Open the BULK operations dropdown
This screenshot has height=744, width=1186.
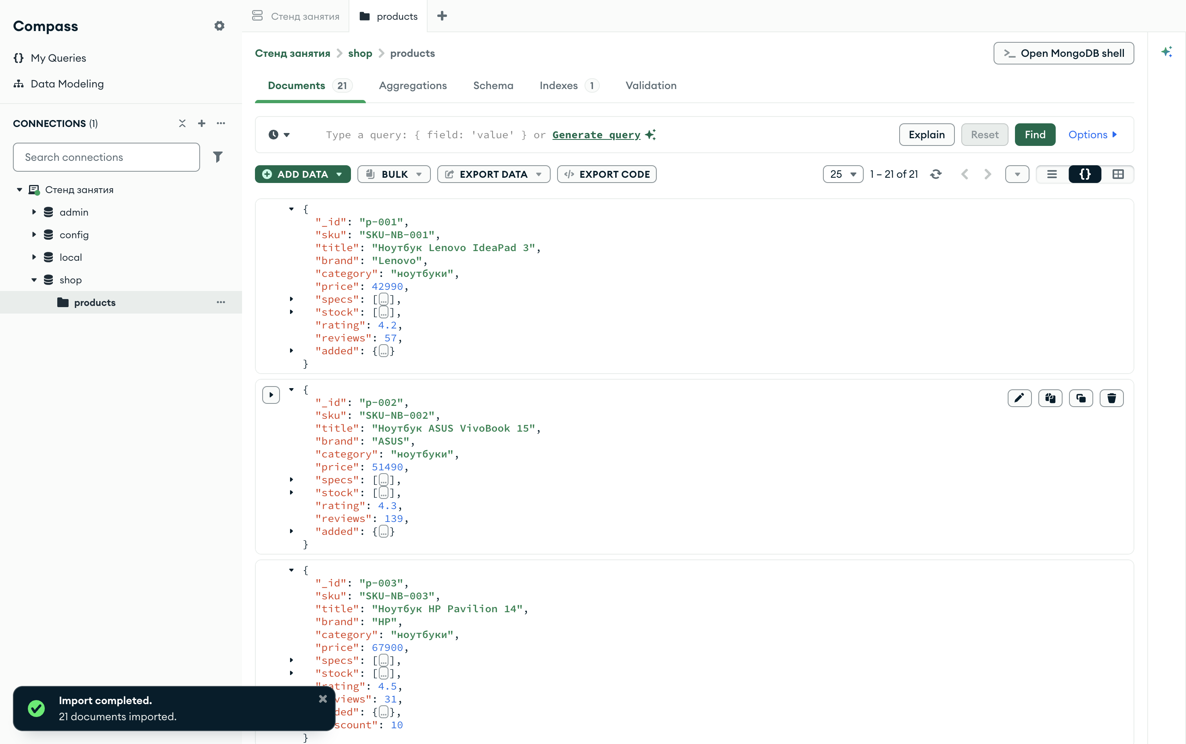(x=394, y=174)
